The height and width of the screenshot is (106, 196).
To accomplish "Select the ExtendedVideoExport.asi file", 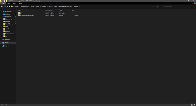I will [x=27, y=15].
